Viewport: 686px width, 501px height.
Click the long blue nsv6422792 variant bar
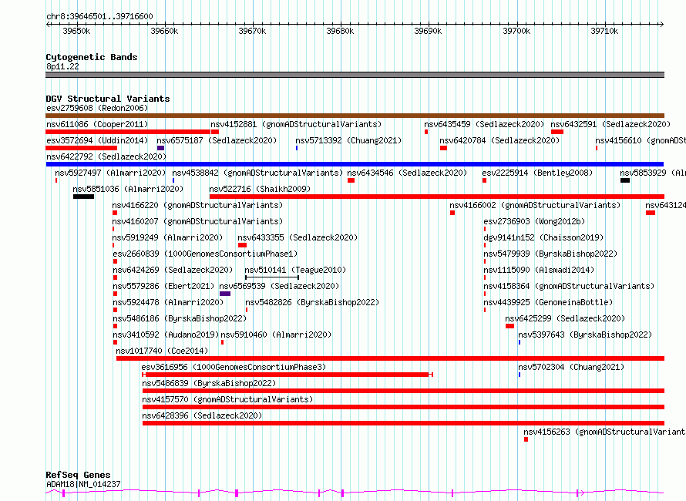click(355, 164)
